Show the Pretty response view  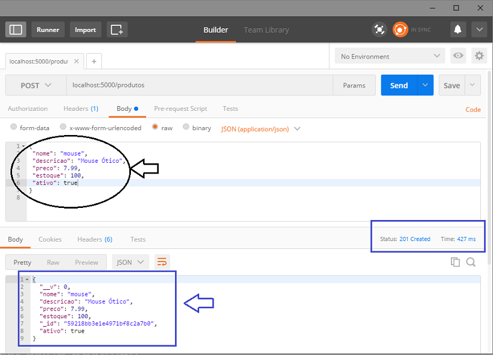22,262
